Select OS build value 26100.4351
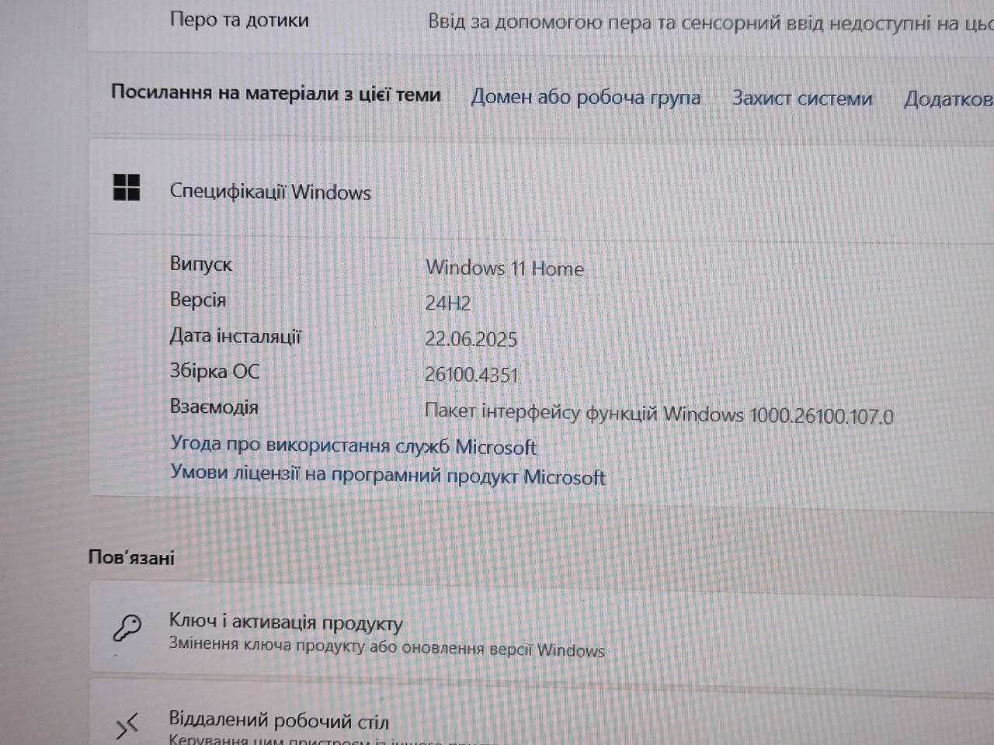Image resolution: width=994 pixels, height=745 pixels. pos(471,375)
